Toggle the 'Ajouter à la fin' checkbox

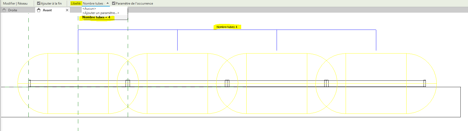[x=39, y=3]
